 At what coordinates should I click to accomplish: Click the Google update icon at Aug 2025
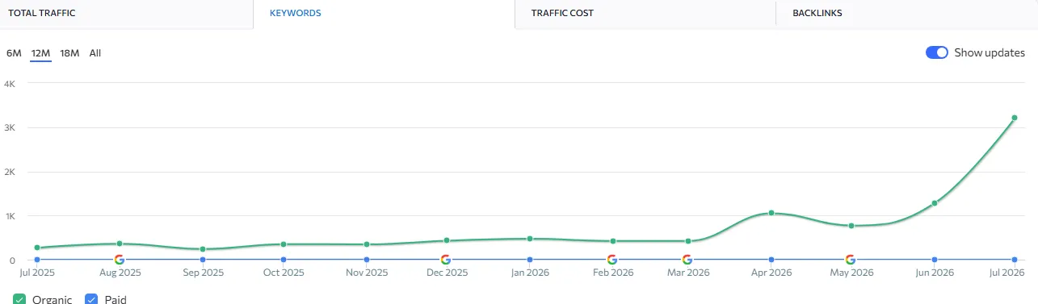click(x=119, y=260)
